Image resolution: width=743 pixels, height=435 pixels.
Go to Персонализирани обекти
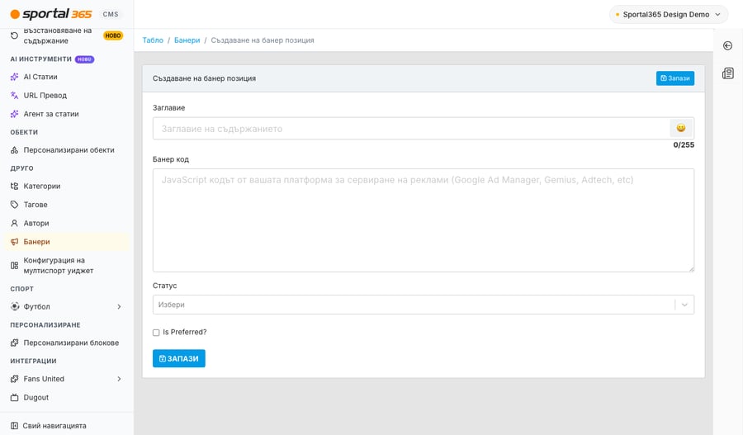pyautogui.click(x=66, y=150)
